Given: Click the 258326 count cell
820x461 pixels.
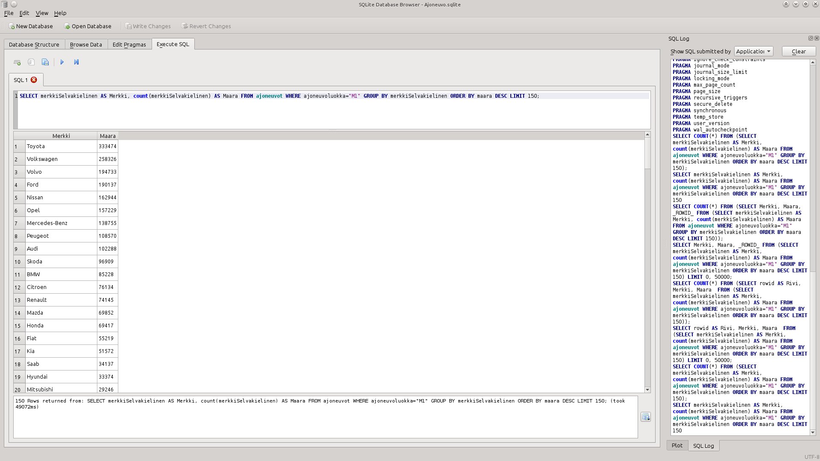Looking at the screenshot, I should (x=108, y=159).
